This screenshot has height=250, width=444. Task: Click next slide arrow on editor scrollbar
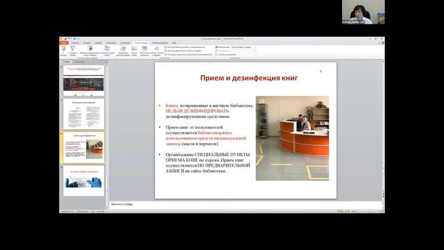[384, 197]
